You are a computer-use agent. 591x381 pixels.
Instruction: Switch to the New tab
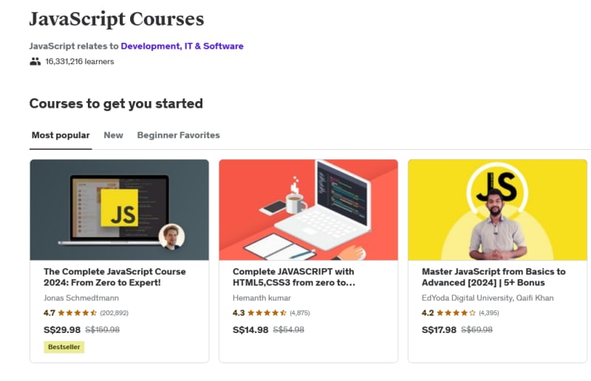tap(113, 135)
